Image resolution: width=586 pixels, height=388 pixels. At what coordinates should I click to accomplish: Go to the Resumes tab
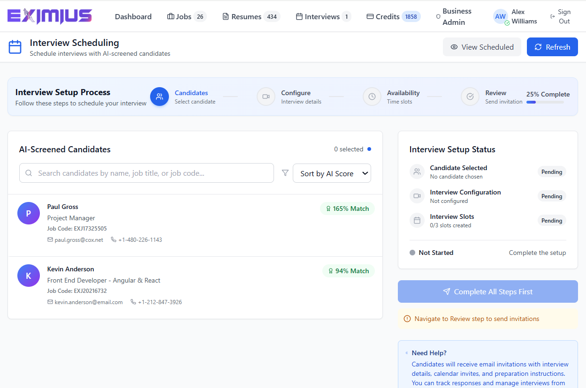[251, 16]
